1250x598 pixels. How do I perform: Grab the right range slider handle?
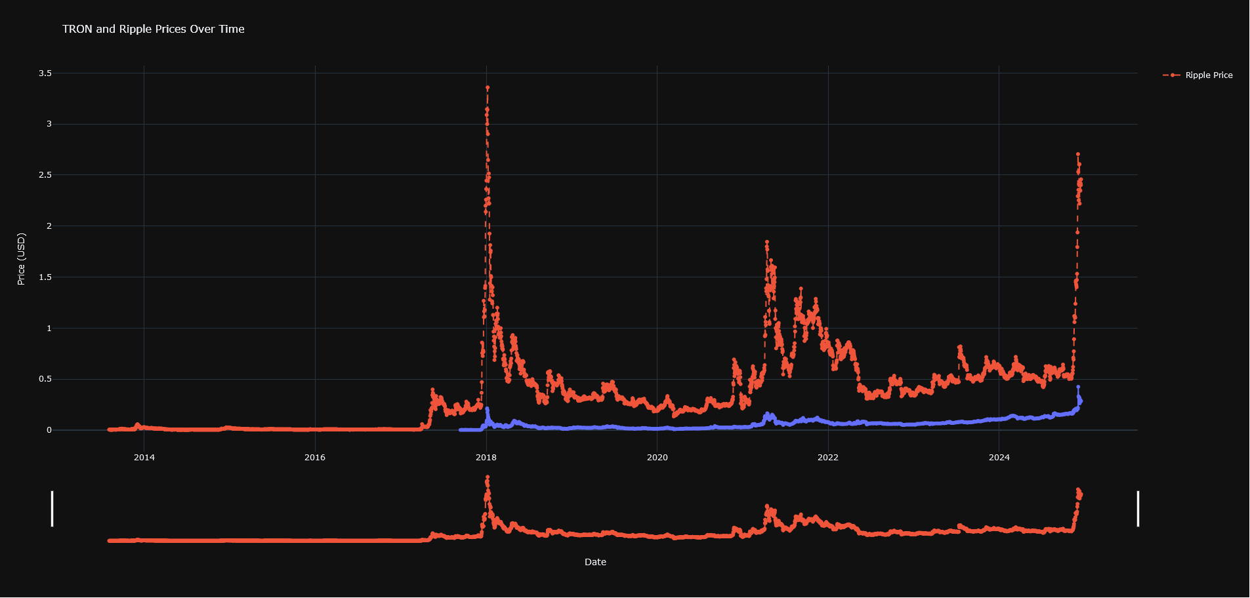point(1138,508)
